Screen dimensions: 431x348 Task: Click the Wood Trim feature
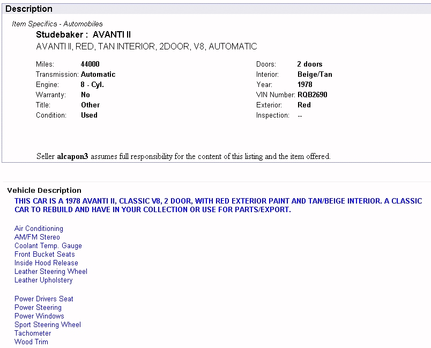pos(31,342)
